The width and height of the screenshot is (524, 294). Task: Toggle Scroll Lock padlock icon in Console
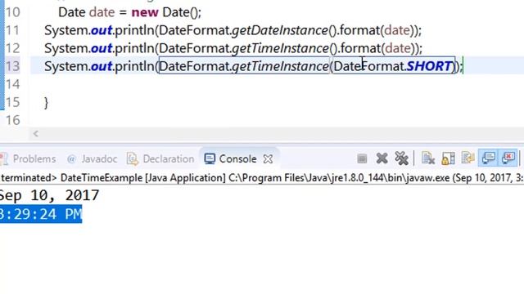tap(448, 158)
